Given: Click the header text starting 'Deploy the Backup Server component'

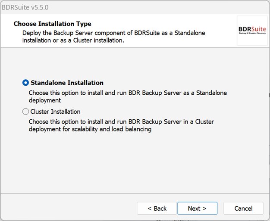Looking at the screenshot, I should (113, 37).
